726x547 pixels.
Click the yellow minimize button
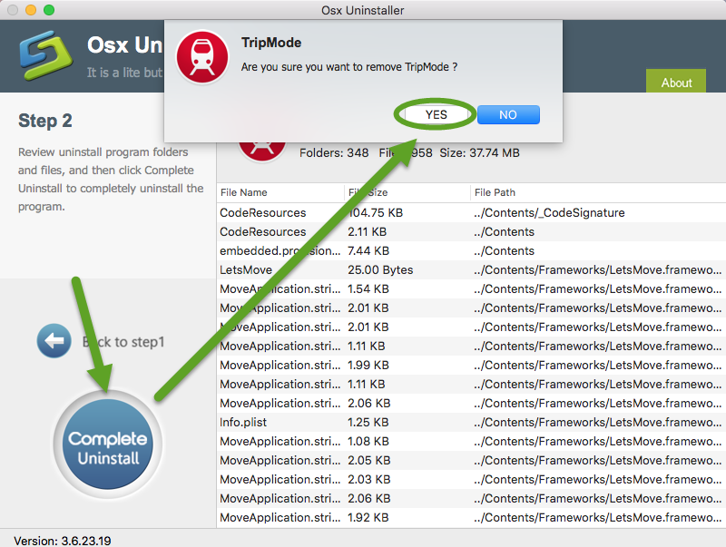[x=28, y=10]
